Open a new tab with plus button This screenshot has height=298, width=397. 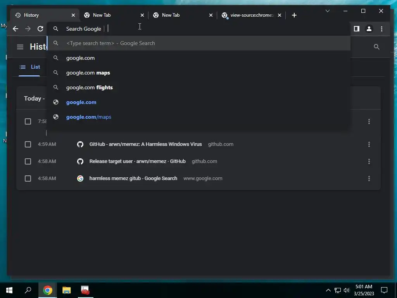pyautogui.click(x=294, y=15)
